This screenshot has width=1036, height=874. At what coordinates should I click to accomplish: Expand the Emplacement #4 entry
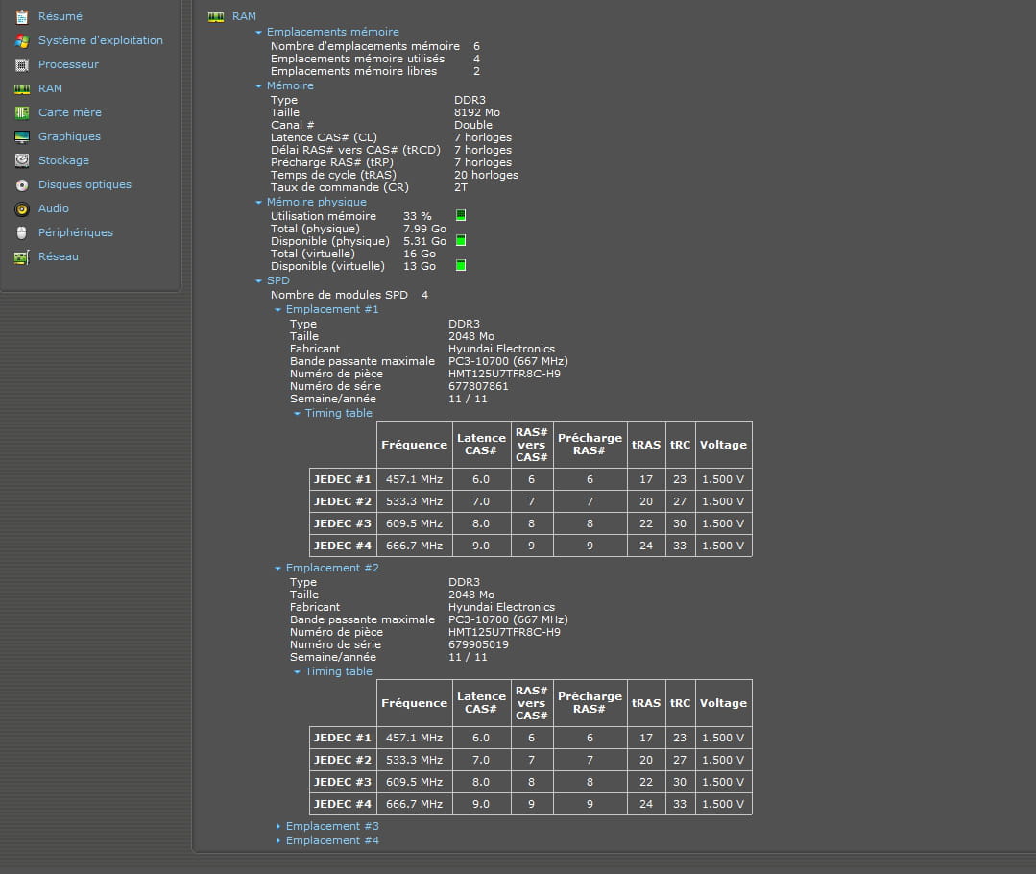(x=278, y=840)
